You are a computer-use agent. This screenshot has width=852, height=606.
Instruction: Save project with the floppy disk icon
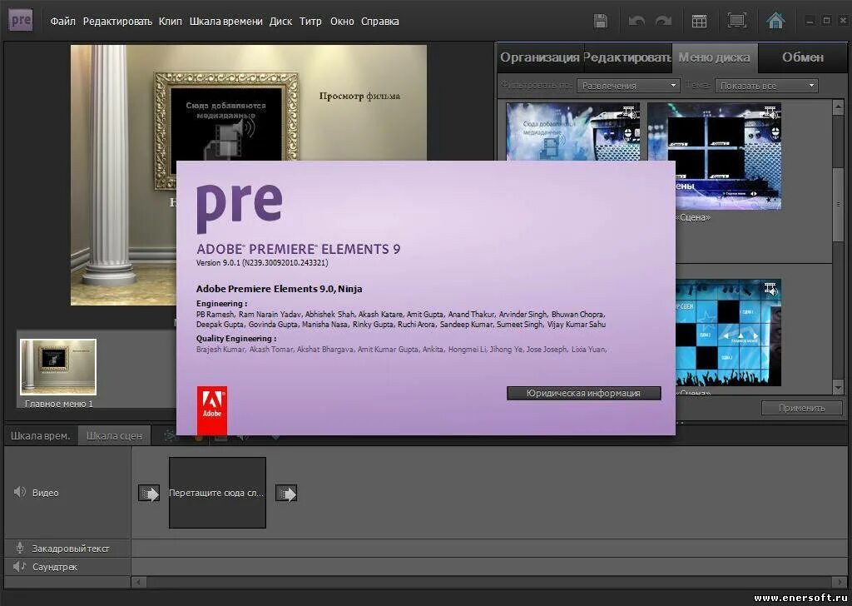[601, 21]
